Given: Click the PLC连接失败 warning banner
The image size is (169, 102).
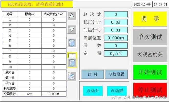Looking at the screenshot, I should 37,4.
